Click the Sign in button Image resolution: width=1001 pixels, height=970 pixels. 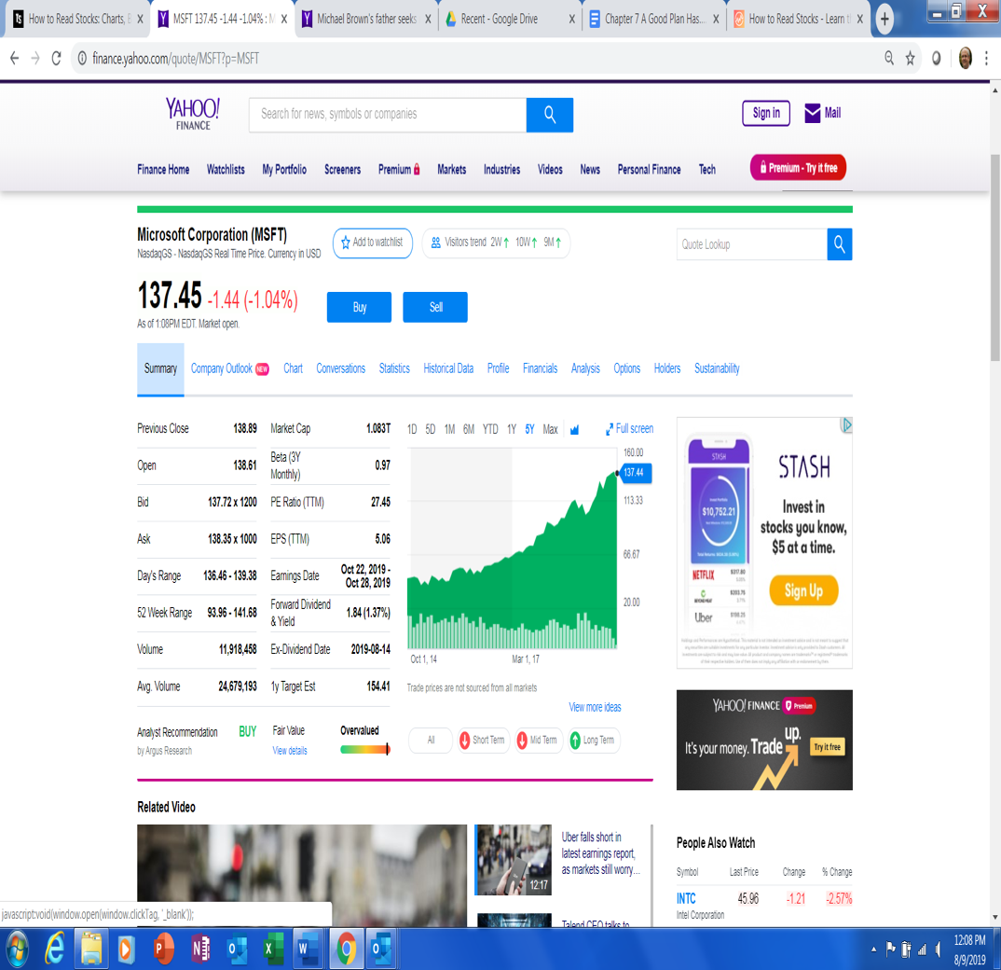766,113
